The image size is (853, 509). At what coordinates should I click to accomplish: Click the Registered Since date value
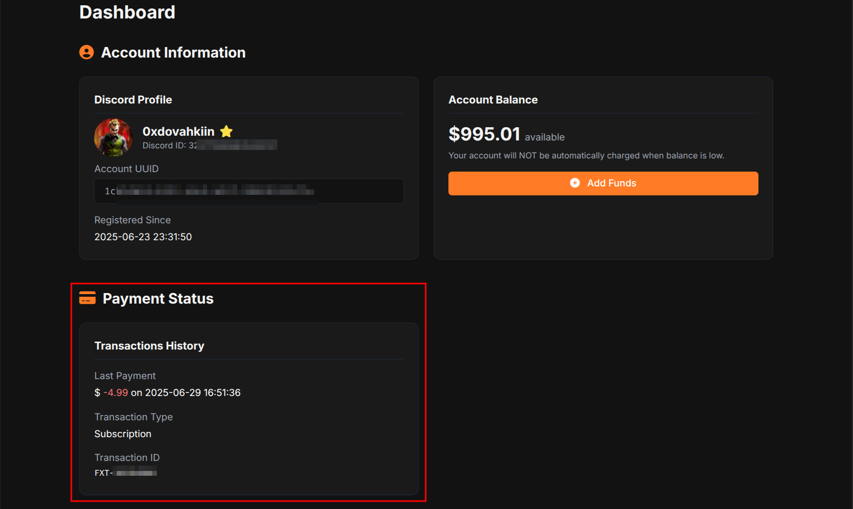[x=143, y=237]
